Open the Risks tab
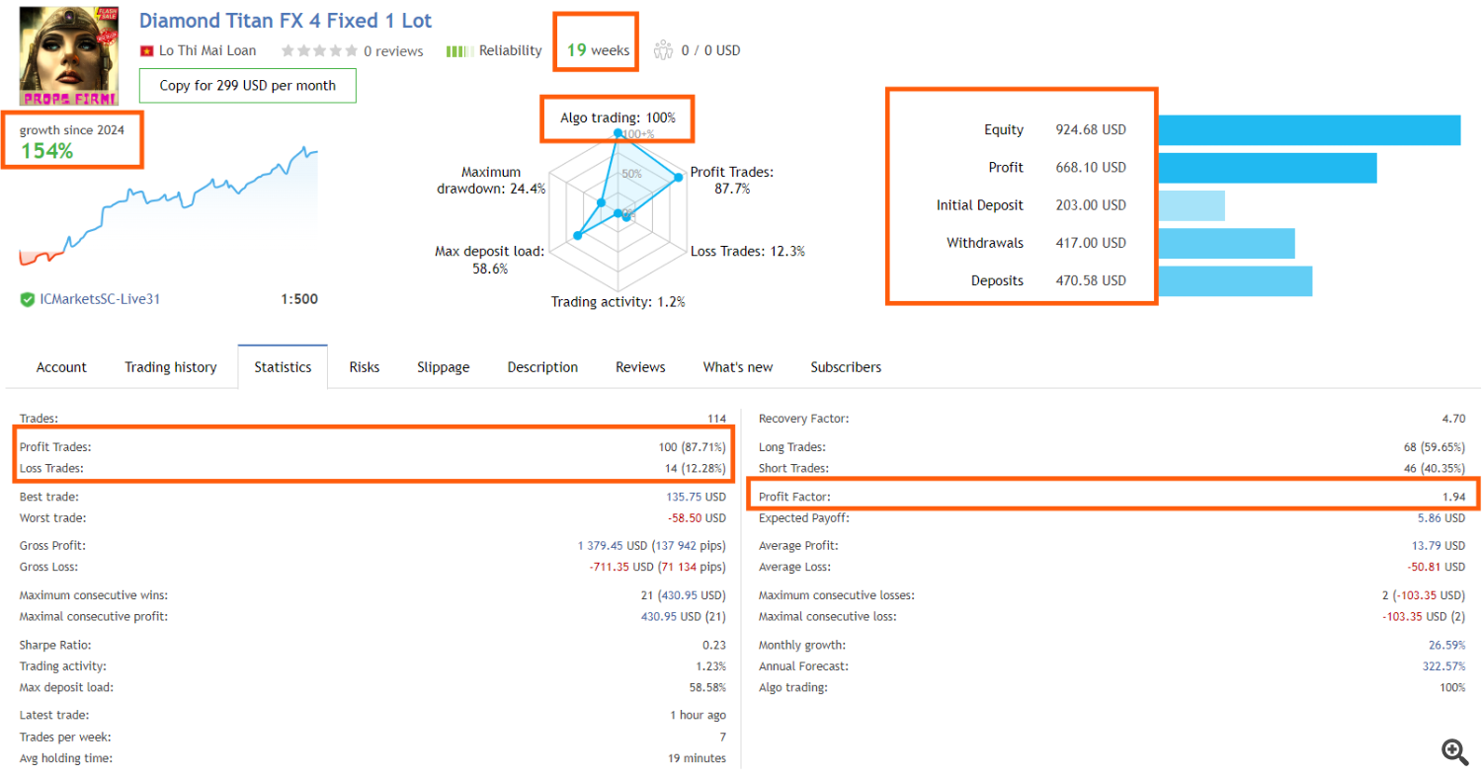Viewport: 1482px width, 778px height. pyautogui.click(x=365, y=367)
